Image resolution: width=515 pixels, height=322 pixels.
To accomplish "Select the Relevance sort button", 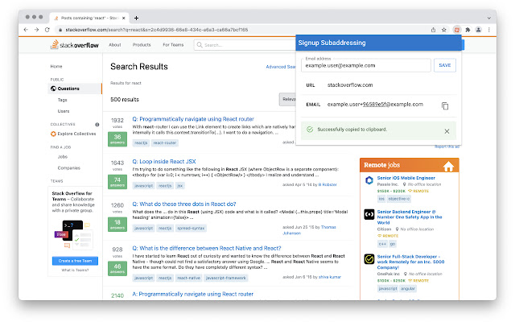I will click(287, 99).
